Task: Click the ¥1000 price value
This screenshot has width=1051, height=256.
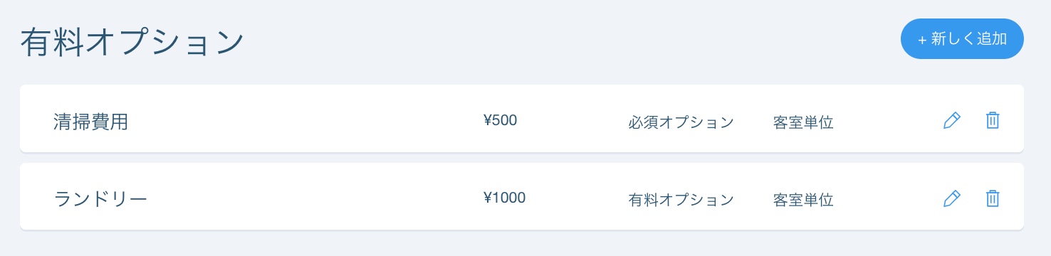Action: [x=504, y=198]
